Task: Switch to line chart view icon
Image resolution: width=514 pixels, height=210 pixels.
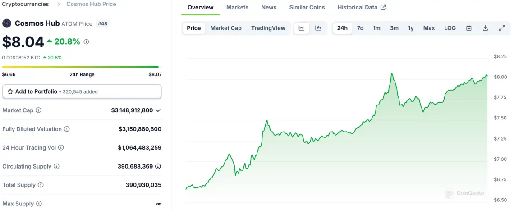Action: (302, 28)
